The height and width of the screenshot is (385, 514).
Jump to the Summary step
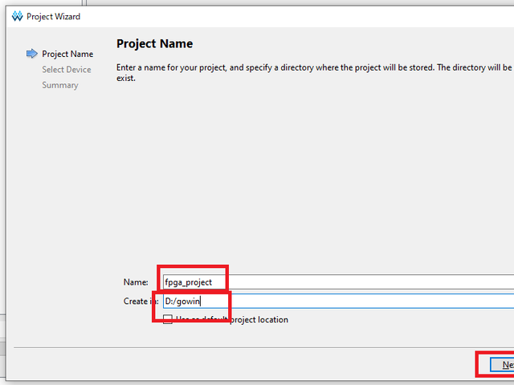pos(60,85)
